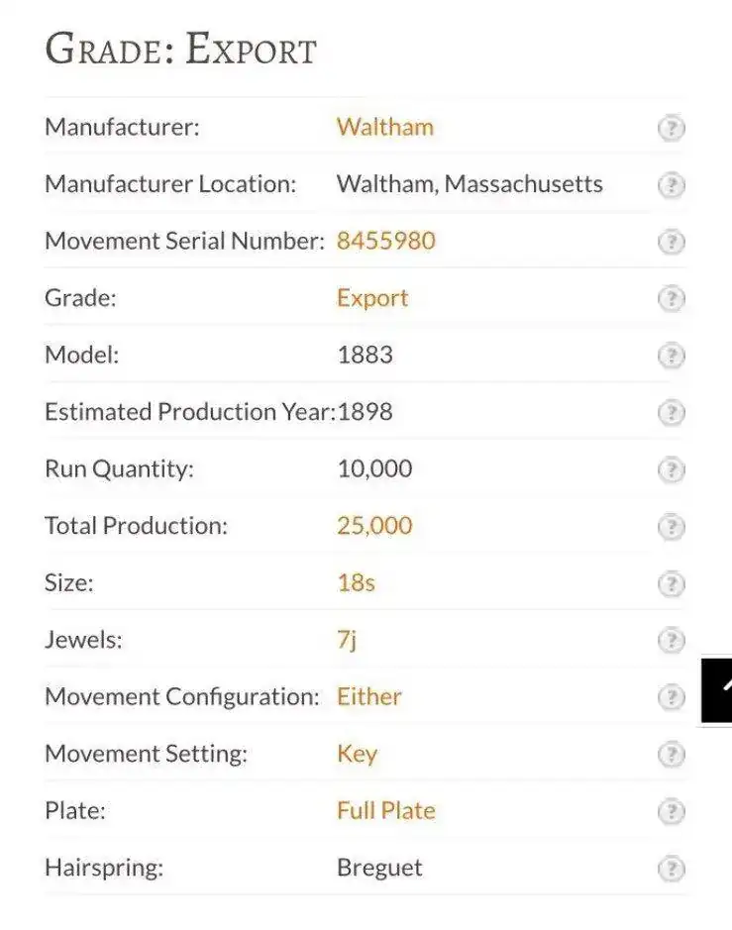Open help for Estimated Production Year
Viewport: 732px width, 930px height.
click(x=672, y=412)
